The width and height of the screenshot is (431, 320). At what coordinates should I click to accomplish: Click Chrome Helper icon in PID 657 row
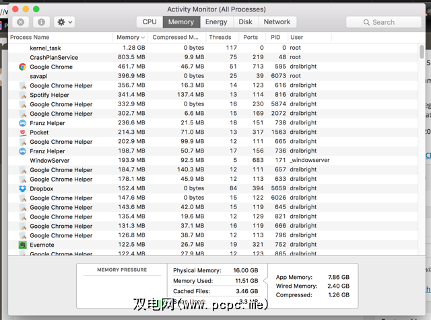click(22, 170)
